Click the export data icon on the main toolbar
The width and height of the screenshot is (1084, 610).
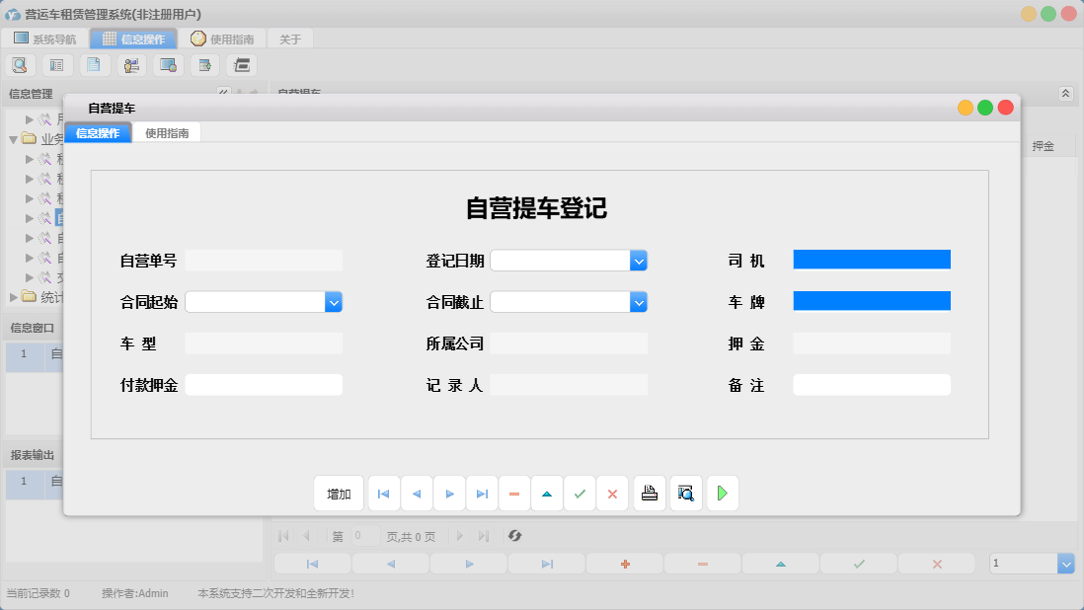(204, 64)
